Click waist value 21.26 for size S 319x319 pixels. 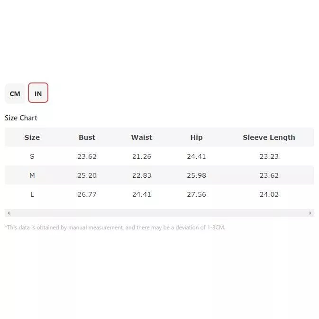pyautogui.click(x=142, y=156)
